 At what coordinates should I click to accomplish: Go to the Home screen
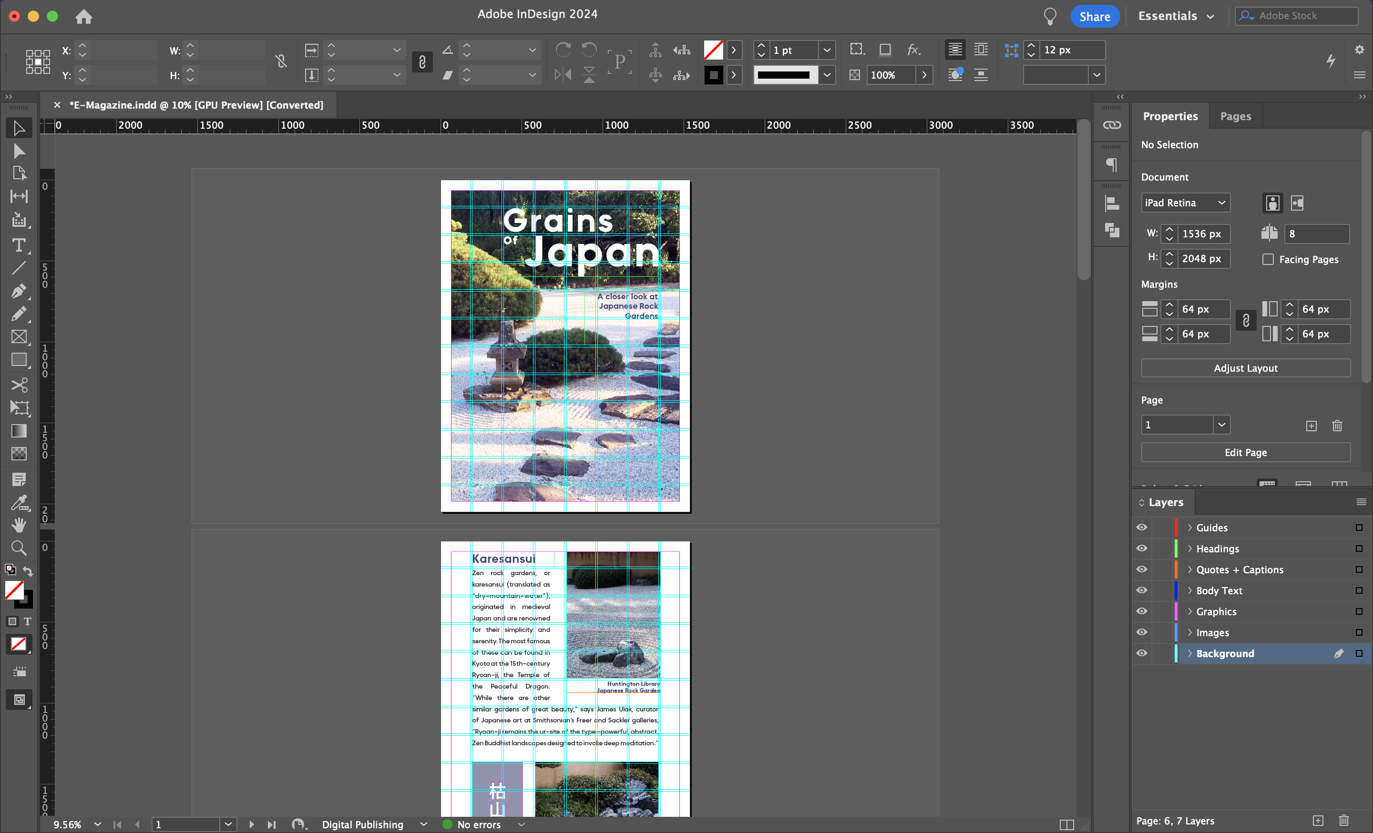pyautogui.click(x=83, y=17)
